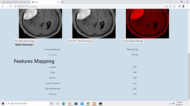Open the saved passwords key icon
This screenshot has width=190, height=106.
tap(166, 6)
